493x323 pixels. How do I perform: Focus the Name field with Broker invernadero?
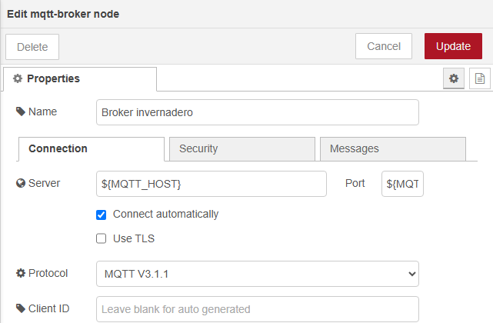[257, 112]
